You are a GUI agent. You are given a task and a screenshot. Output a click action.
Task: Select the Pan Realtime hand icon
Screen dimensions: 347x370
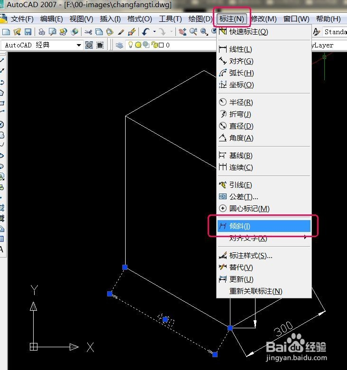[x=182, y=32]
